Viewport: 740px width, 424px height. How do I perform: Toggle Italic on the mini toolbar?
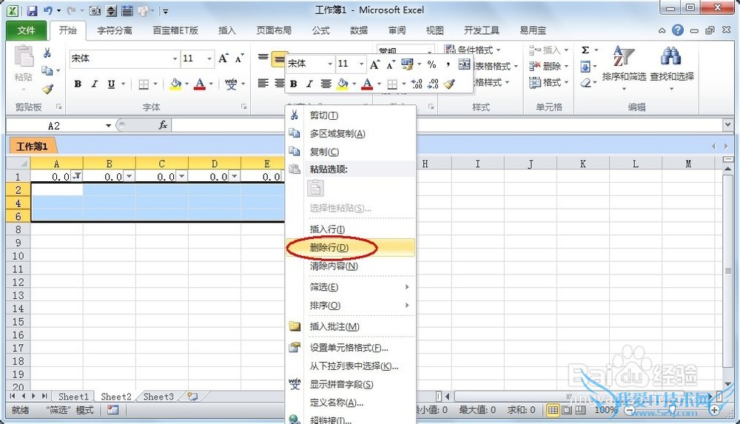tap(309, 84)
